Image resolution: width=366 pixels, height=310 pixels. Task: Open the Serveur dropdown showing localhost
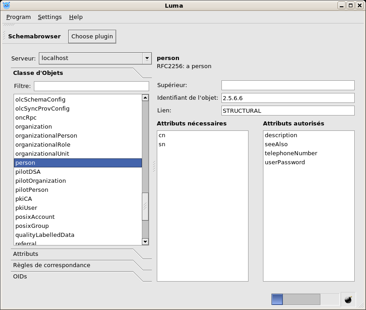95,58
